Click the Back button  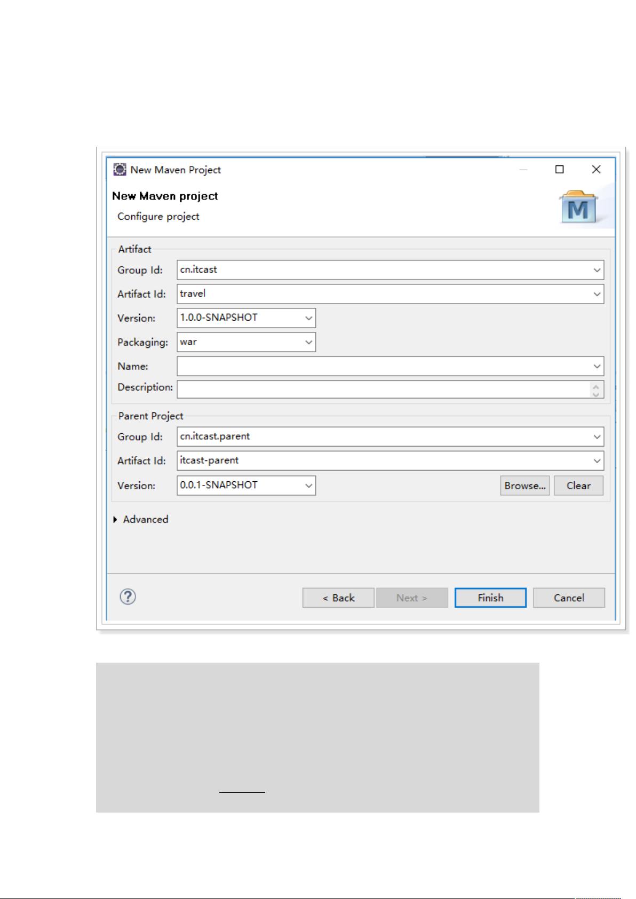point(338,598)
